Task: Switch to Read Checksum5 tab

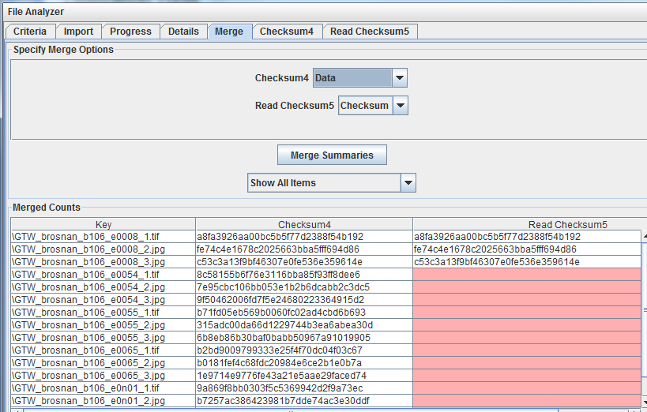Action: [370, 32]
